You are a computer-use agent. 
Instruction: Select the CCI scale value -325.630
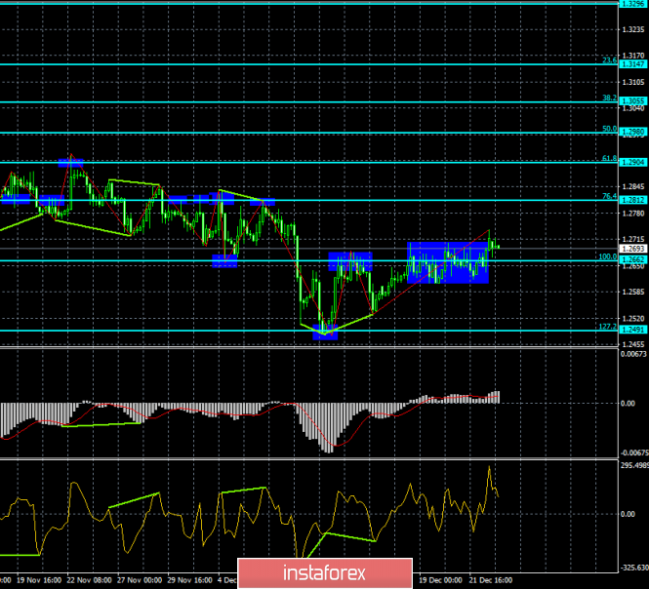[633, 568]
